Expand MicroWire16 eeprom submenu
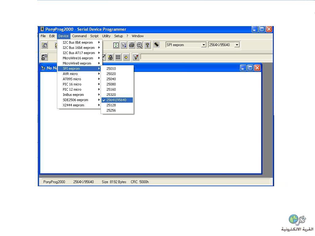The height and width of the screenshot is (236, 315). (x=80, y=58)
